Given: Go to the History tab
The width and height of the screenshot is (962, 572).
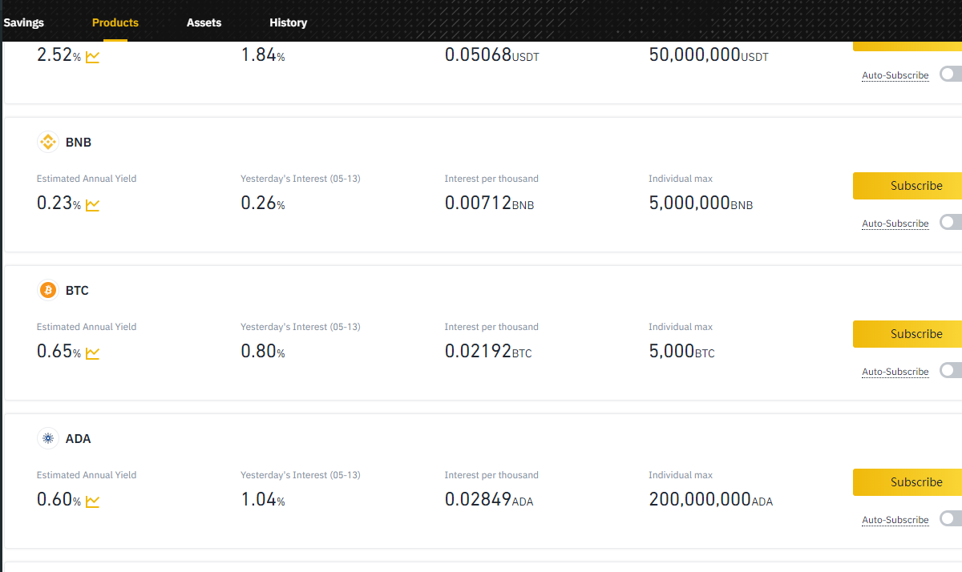Looking at the screenshot, I should (x=288, y=22).
